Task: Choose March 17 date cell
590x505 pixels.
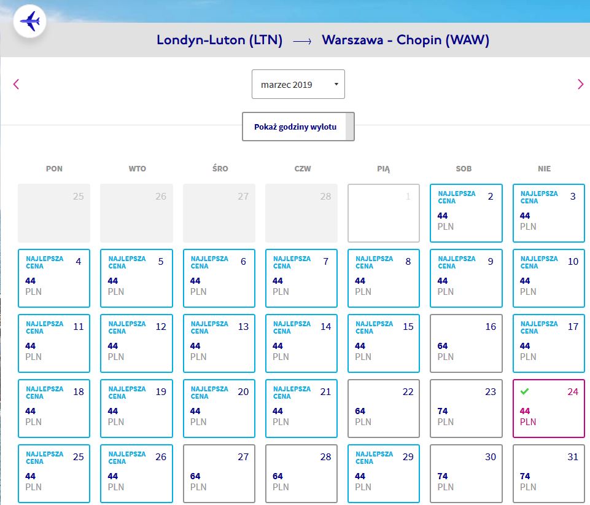Action: (x=549, y=343)
